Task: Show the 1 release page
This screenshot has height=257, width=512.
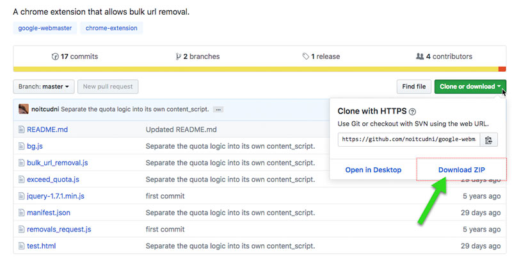Action: click(x=321, y=56)
